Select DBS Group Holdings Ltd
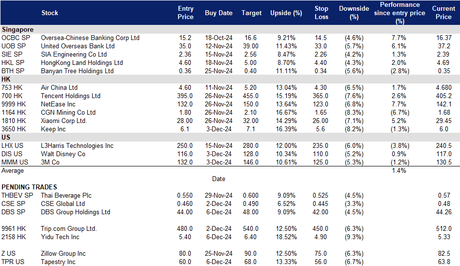460x266 pixels. click(76, 212)
